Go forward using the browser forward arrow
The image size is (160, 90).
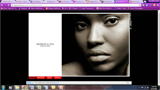[5, 5]
